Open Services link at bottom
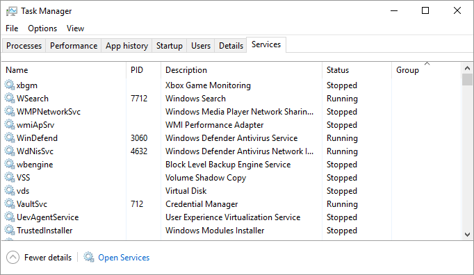This screenshot has width=474, height=275. coord(124,258)
